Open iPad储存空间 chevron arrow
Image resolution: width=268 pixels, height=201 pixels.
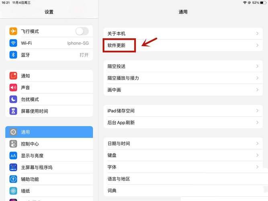[x=257, y=111]
